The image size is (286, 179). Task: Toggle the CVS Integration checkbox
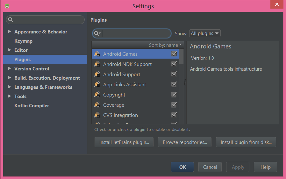click(174, 115)
